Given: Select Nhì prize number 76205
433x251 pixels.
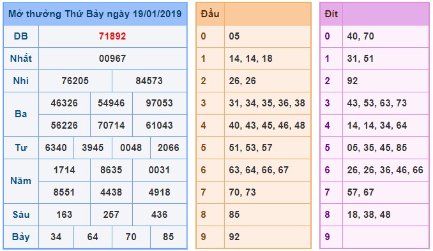Looking at the screenshot, I should point(75,81).
